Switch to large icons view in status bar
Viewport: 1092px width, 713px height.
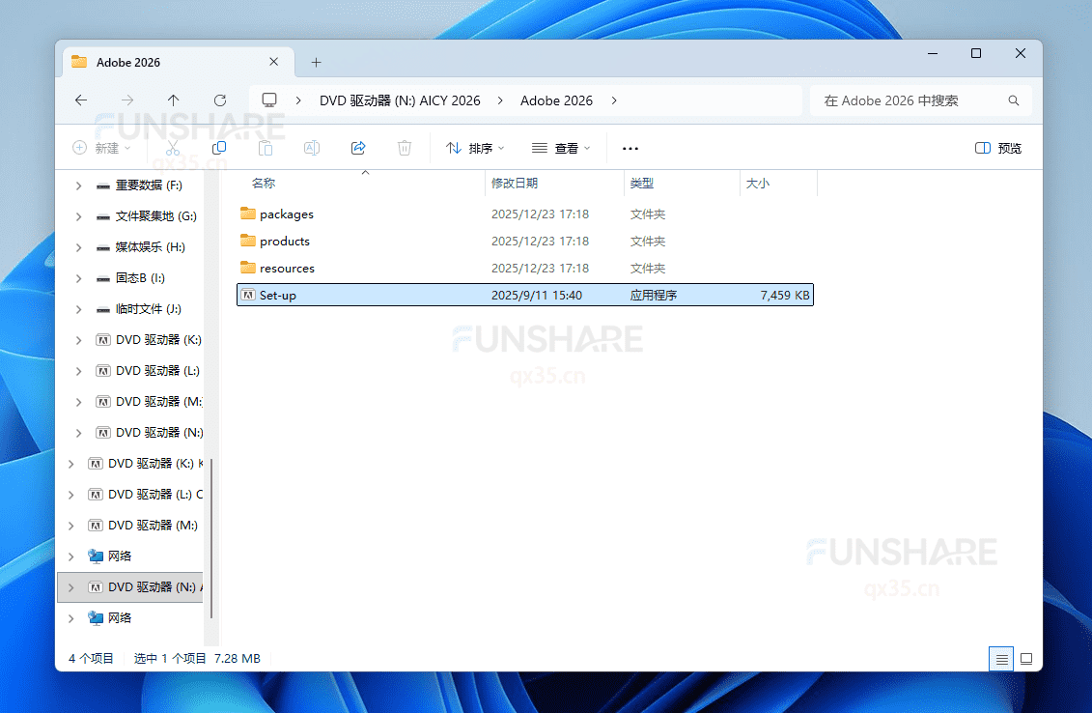coord(1026,658)
